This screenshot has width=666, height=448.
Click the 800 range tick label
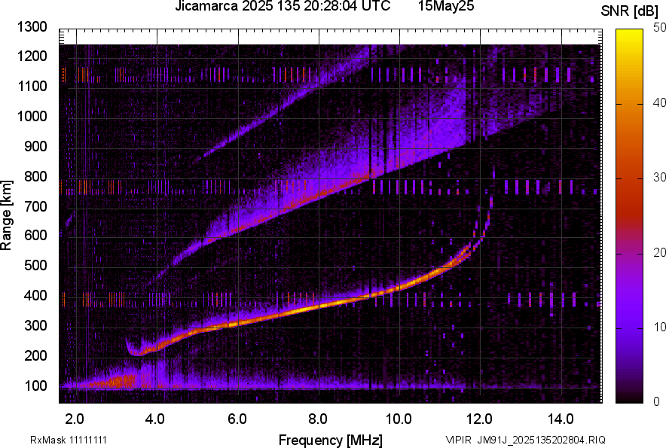point(35,175)
